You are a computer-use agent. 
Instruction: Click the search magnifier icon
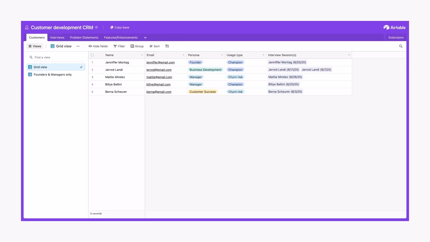click(401, 46)
